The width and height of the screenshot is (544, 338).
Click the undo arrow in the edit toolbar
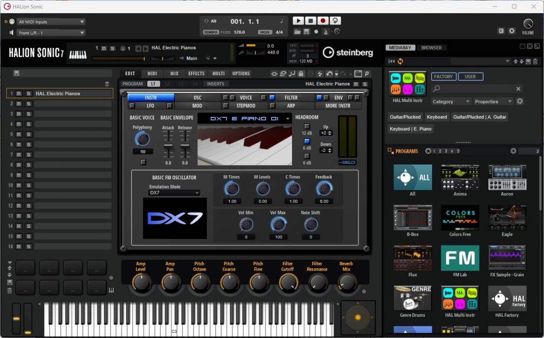pyautogui.click(x=330, y=73)
